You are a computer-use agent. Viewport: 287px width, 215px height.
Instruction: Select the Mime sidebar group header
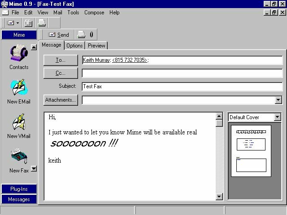pos(19,35)
